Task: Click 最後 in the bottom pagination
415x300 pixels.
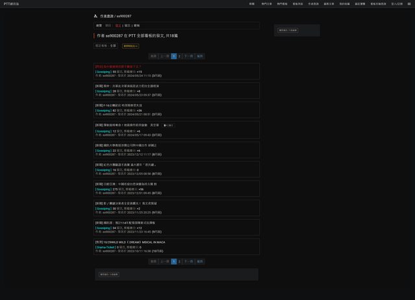Action: point(200,261)
